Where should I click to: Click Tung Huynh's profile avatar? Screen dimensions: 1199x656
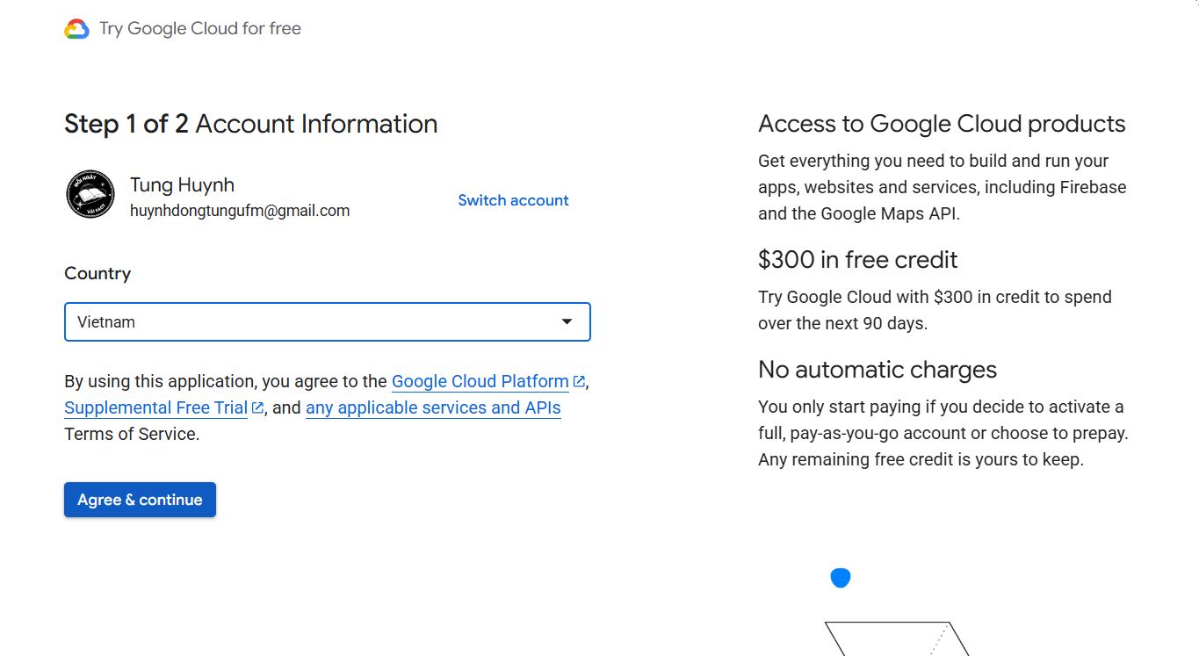[x=90, y=194]
